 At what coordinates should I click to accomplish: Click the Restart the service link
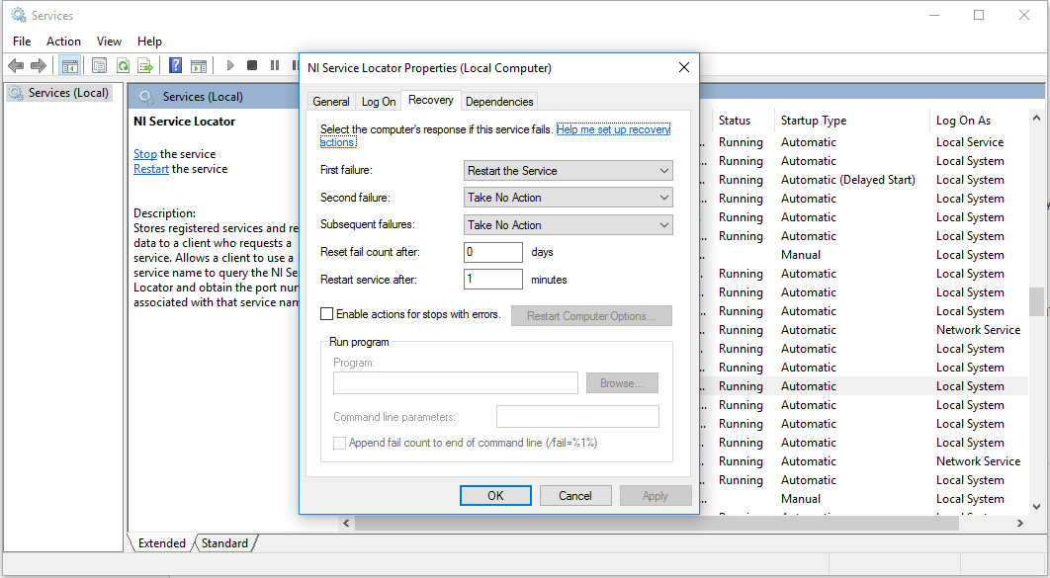click(x=150, y=169)
